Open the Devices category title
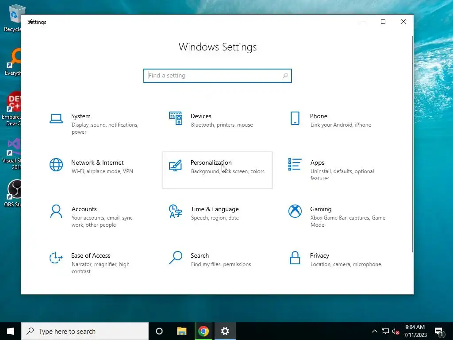 point(201,116)
